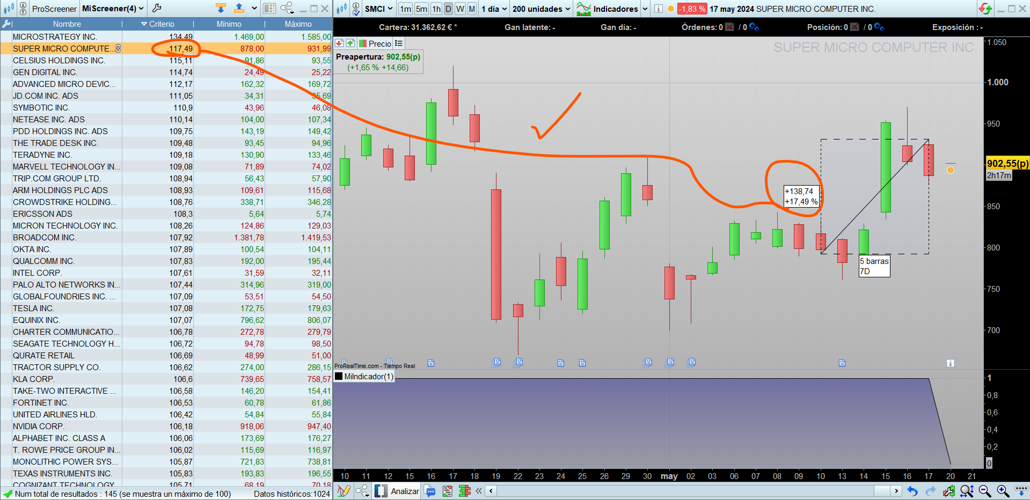Click the chart window candlestick icon
Viewport: 1030px width, 500px height.
pyautogui.click(x=341, y=9)
